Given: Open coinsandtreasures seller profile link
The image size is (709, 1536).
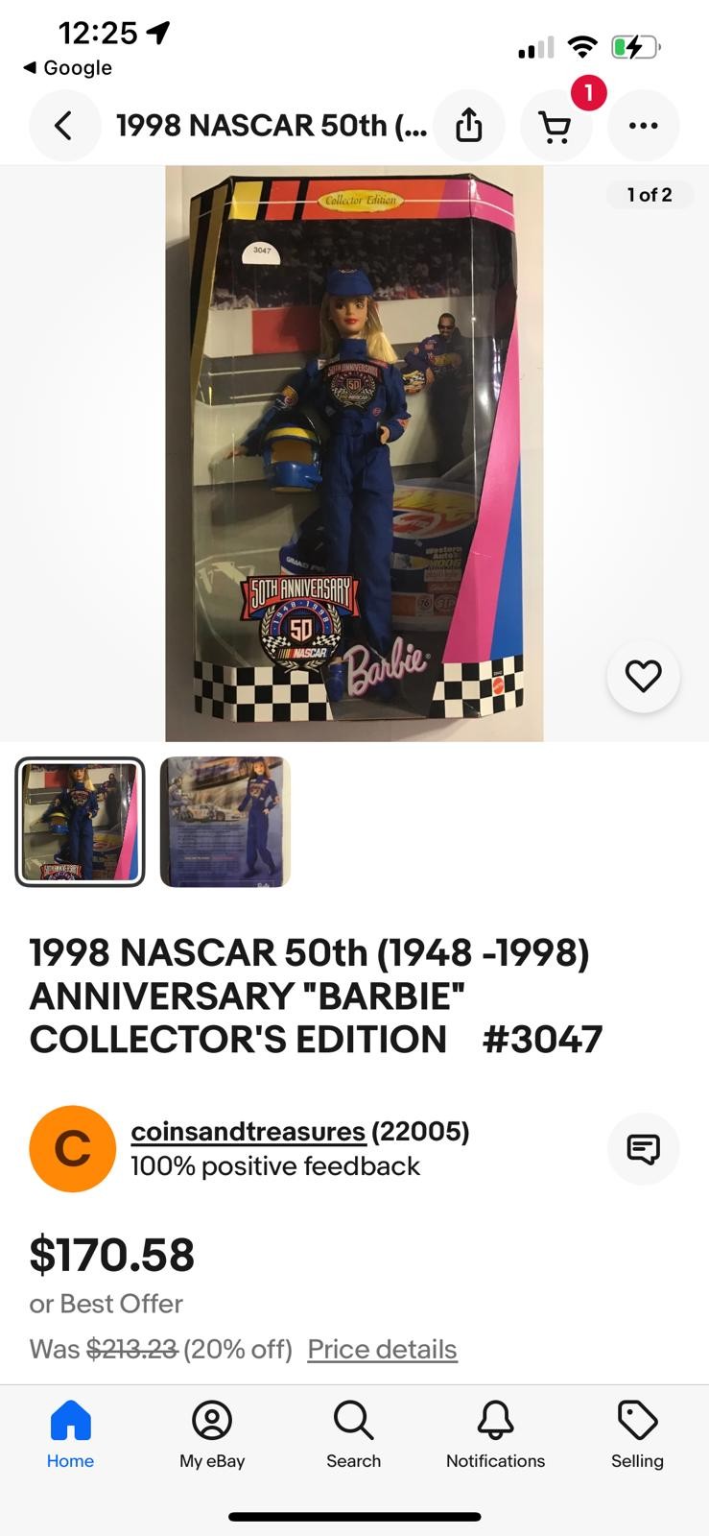Looking at the screenshot, I should tap(248, 1132).
